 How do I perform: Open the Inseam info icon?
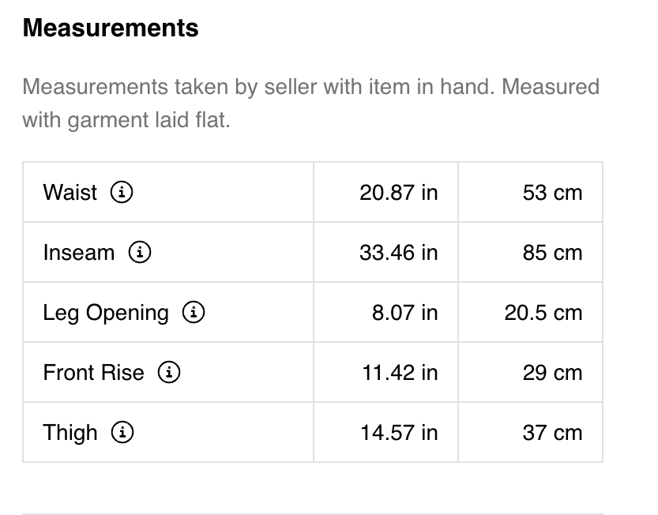[140, 252]
